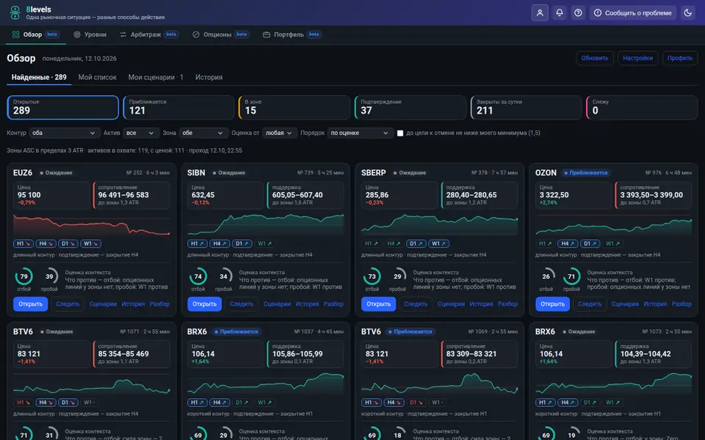This screenshot has width=705, height=440.
Task: Expand the Оценка от dropdown showing любая
Action: [x=279, y=133]
